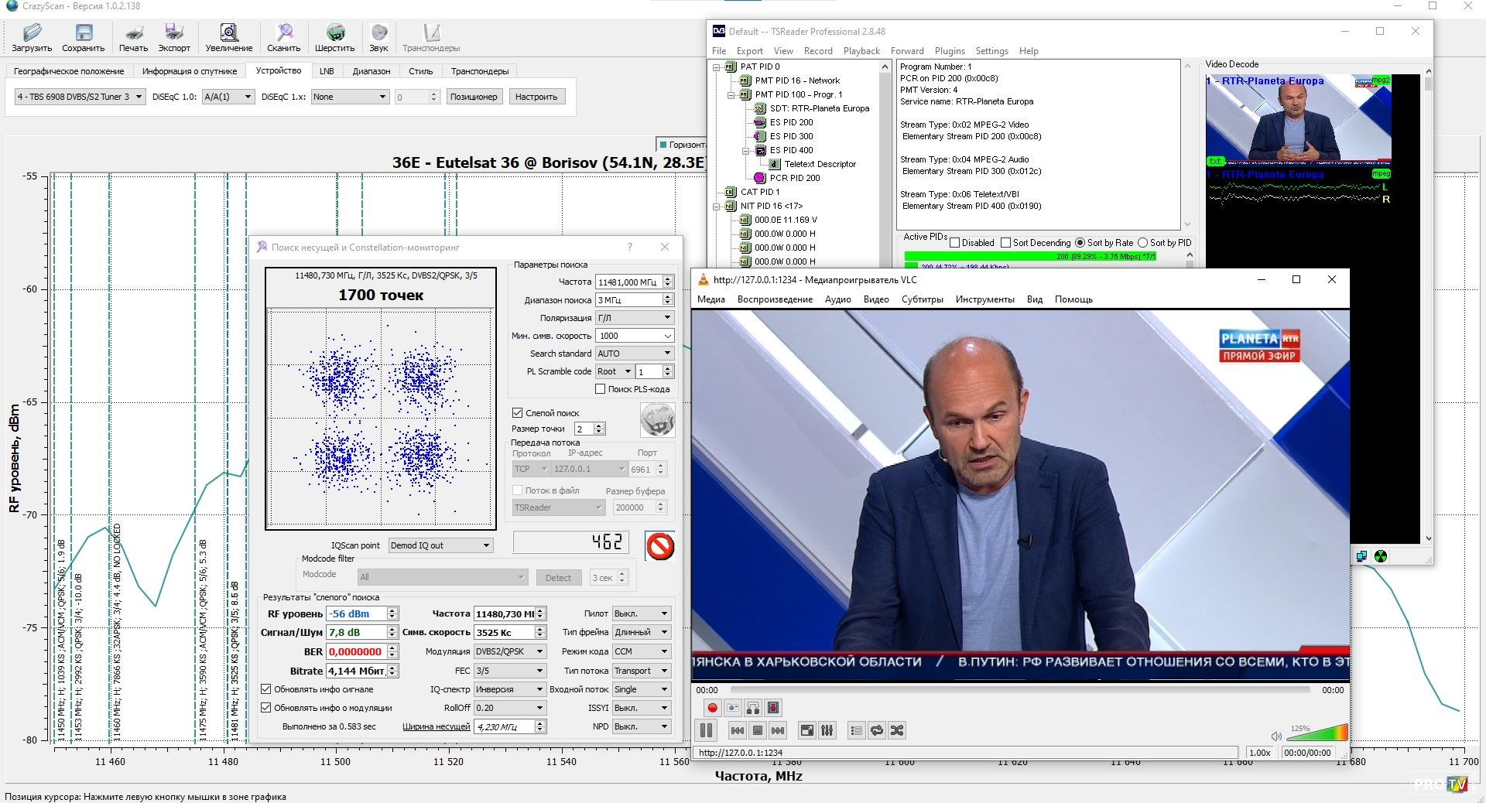The image size is (1486, 803).
Task: Select the Sort by PID radio button
Action: tap(1142, 243)
